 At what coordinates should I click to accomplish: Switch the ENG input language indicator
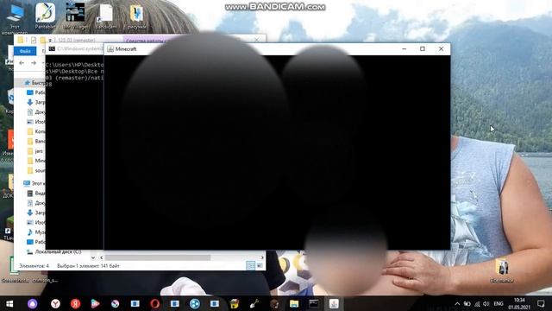499,303
